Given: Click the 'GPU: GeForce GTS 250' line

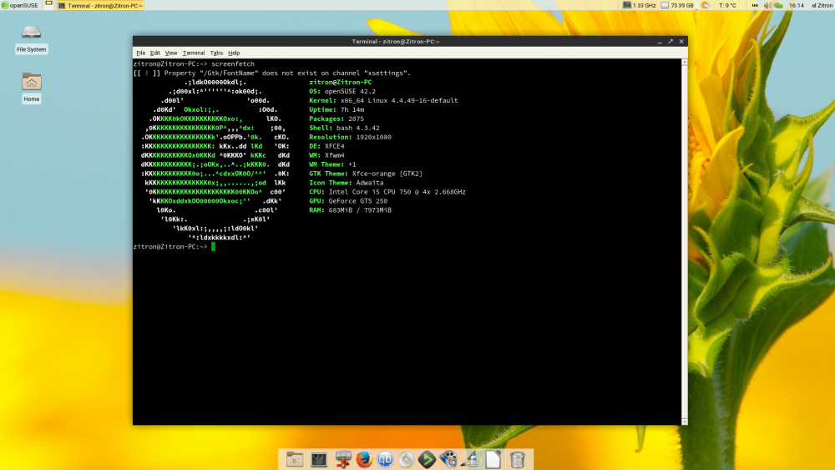Looking at the screenshot, I should (348, 201).
